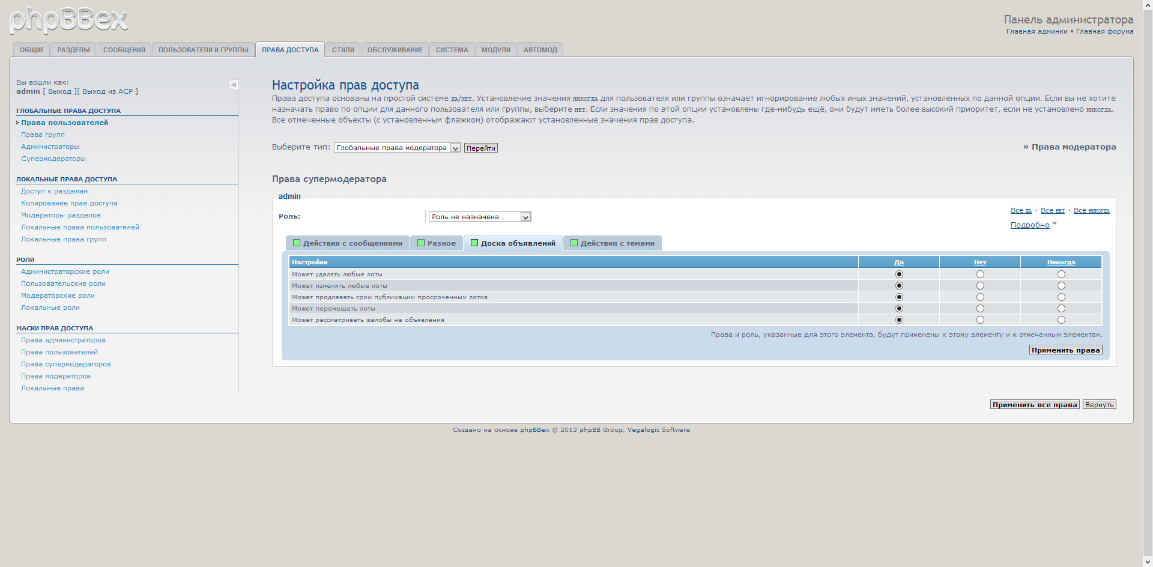Select Да for 'Может перемещать лоты'
1153x567 pixels.
[x=899, y=309]
